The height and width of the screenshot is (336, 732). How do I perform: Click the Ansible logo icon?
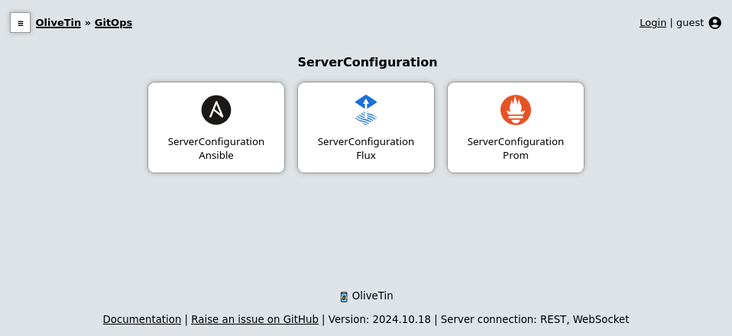216,110
